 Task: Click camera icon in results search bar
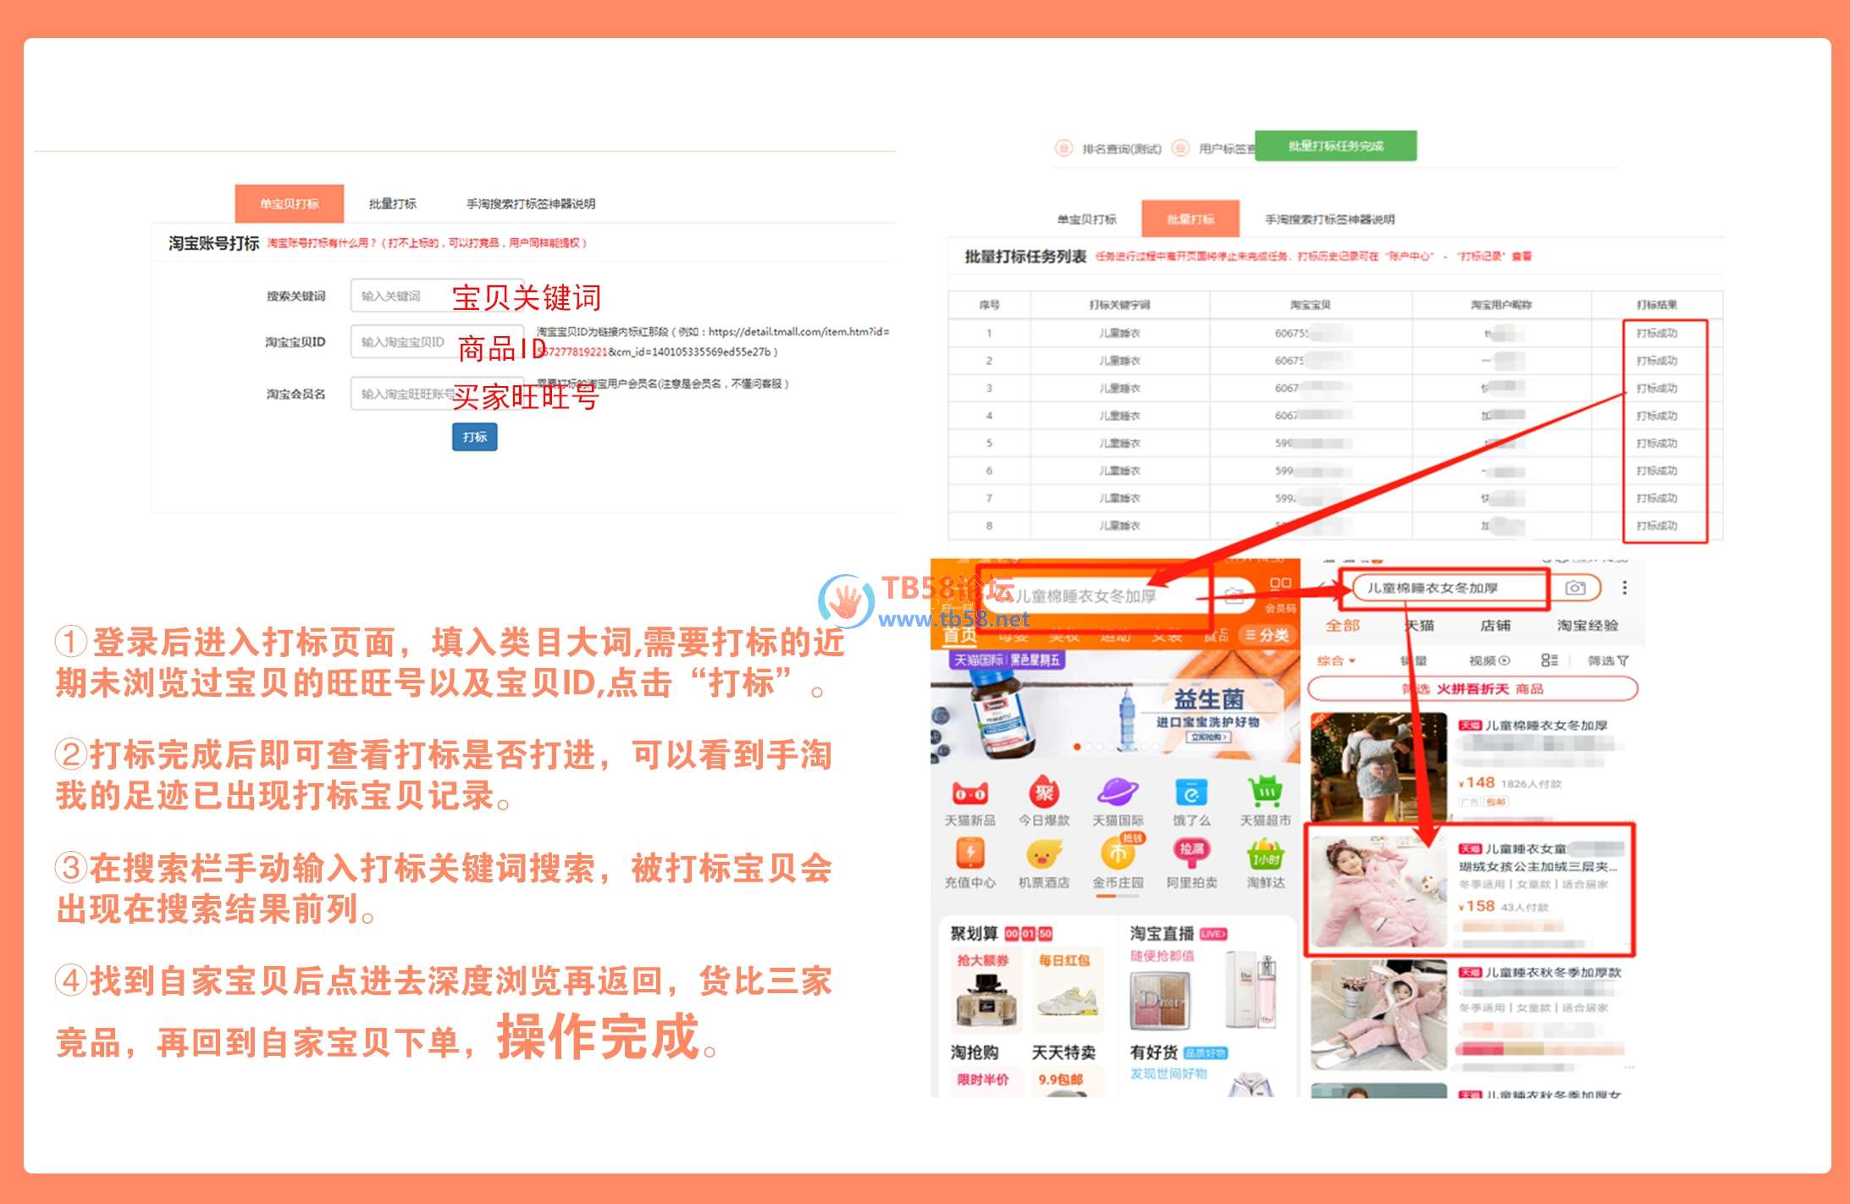1575,588
